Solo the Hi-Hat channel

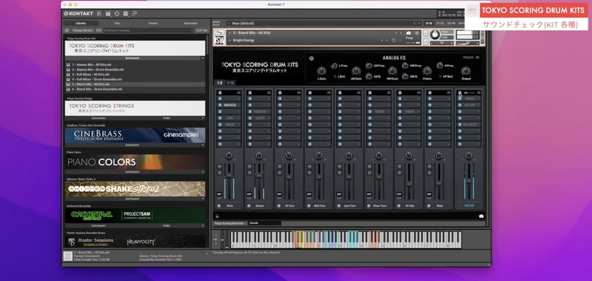coord(400,172)
